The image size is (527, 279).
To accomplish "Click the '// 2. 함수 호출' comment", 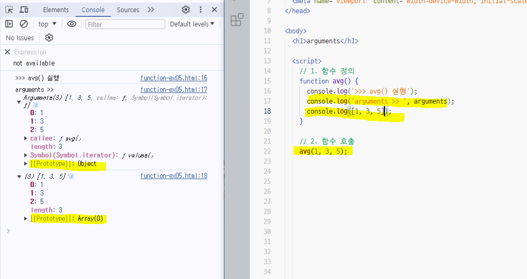I will coord(327,141).
